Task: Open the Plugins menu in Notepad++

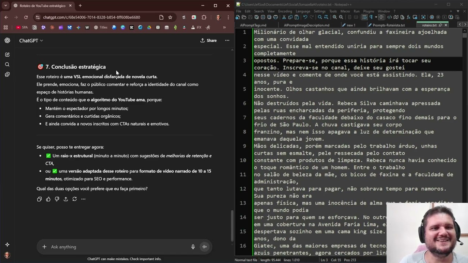Action: [369, 11]
